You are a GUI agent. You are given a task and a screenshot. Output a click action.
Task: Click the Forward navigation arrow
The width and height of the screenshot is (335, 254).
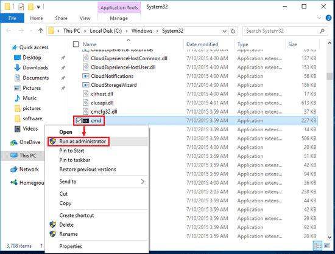point(21,31)
